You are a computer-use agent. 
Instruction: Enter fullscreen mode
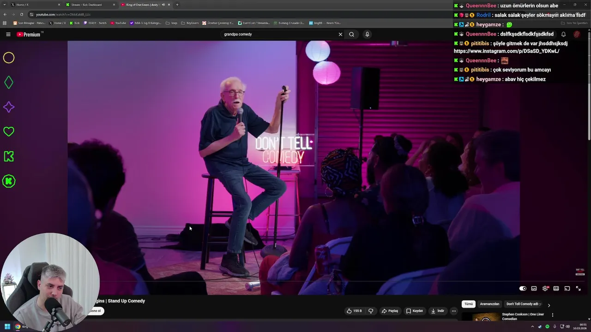(578, 288)
